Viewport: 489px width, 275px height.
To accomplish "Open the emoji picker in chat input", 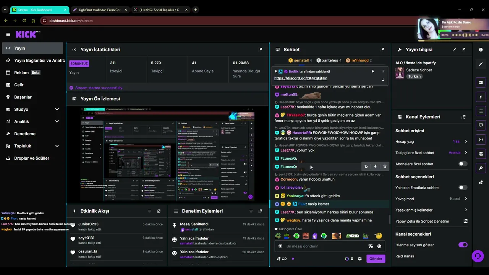I will click(379, 246).
